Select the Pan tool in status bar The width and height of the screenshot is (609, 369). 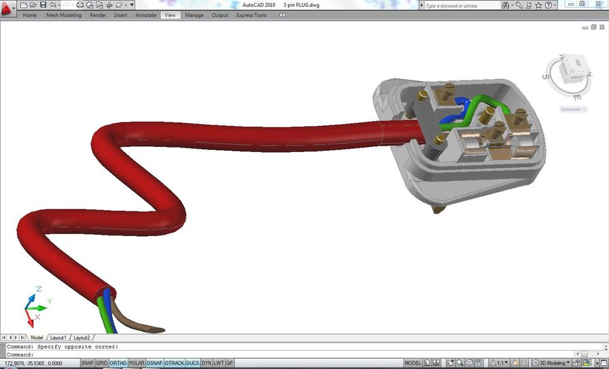click(452, 363)
